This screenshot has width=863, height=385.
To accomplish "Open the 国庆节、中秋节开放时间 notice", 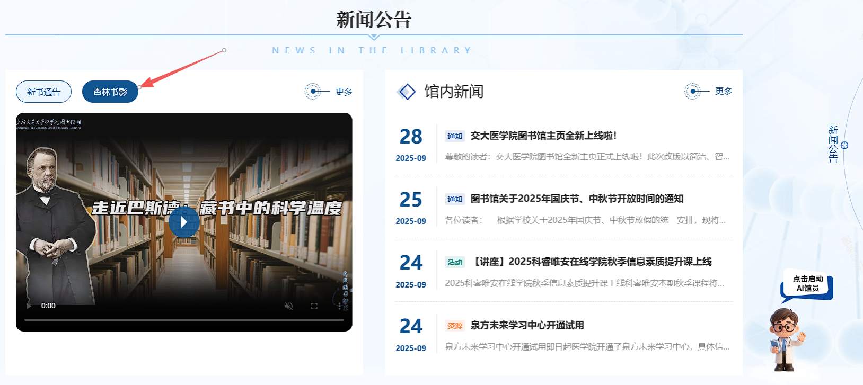I will click(577, 199).
